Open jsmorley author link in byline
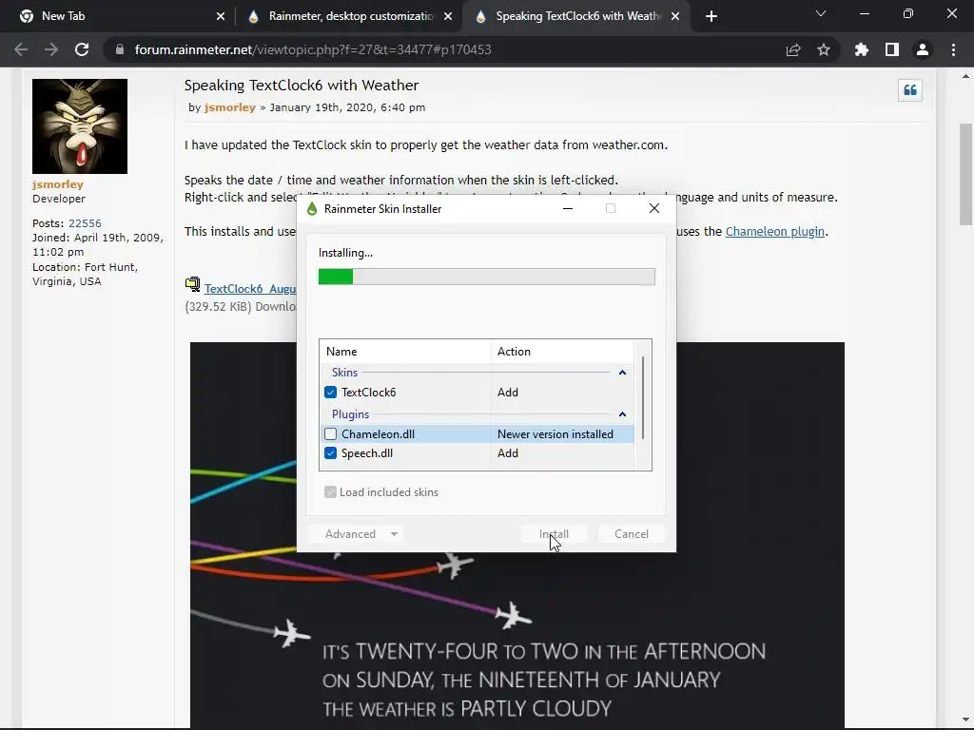The height and width of the screenshot is (730, 974). [x=230, y=107]
